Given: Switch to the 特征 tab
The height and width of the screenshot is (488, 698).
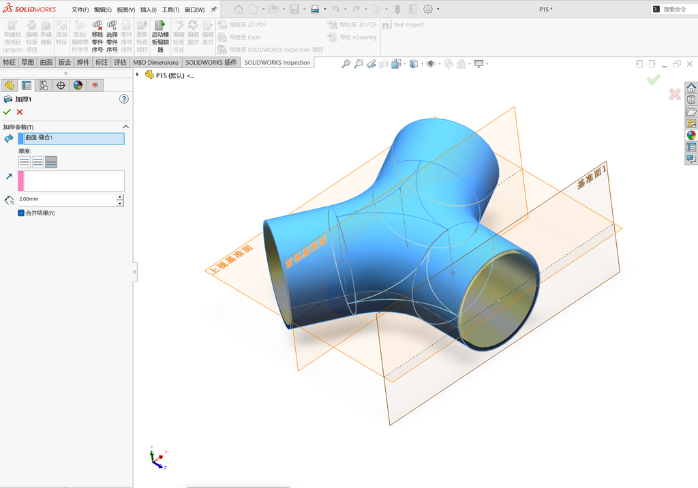Looking at the screenshot, I should (x=9, y=62).
